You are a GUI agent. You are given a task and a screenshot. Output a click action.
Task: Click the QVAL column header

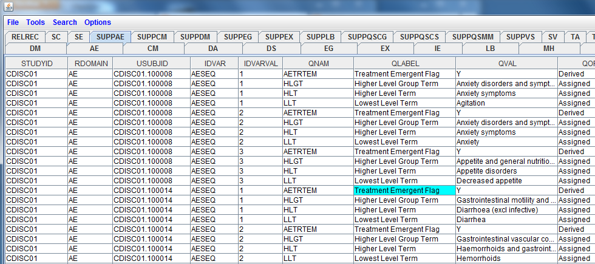pos(507,63)
